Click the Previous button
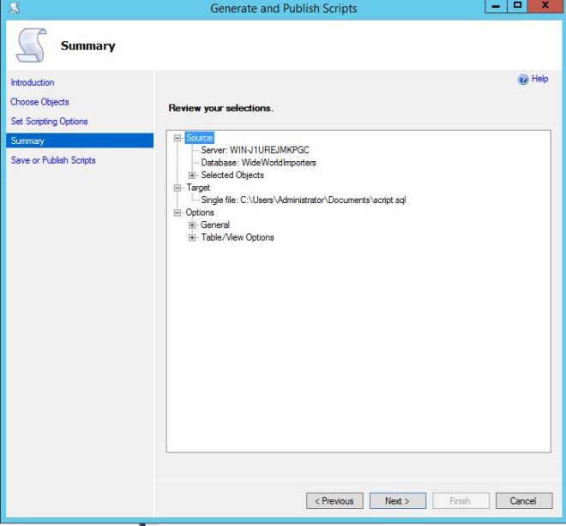This screenshot has height=526, width=566. tap(334, 501)
